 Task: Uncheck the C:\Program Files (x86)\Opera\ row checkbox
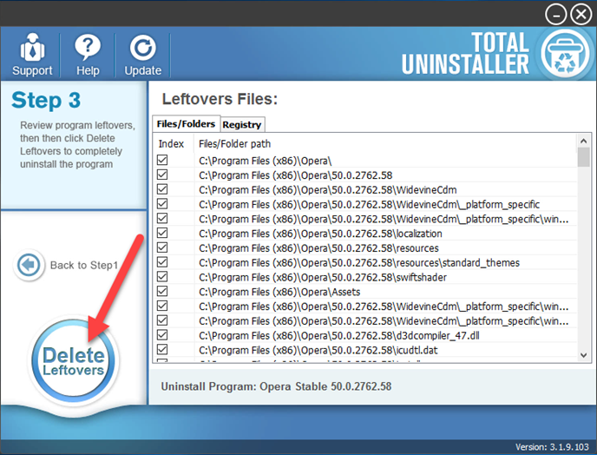coord(162,160)
